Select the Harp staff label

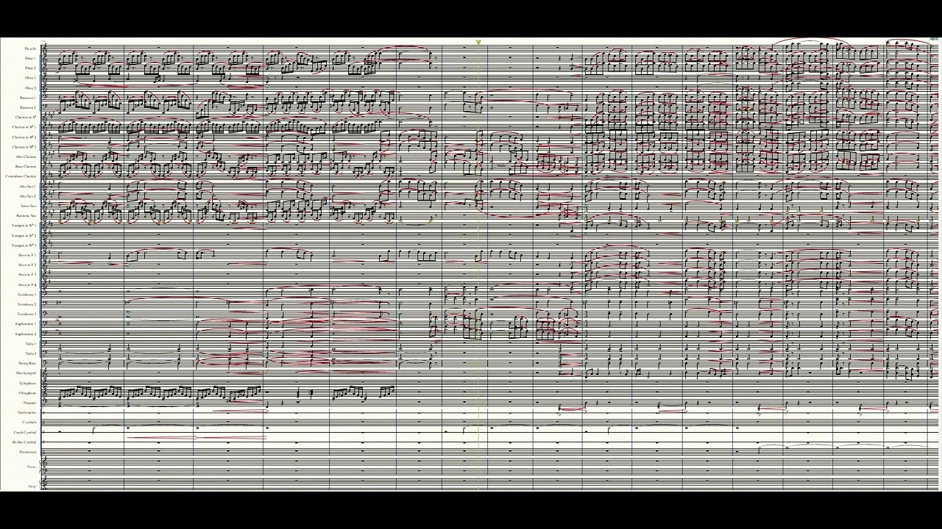click(x=32, y=486)
